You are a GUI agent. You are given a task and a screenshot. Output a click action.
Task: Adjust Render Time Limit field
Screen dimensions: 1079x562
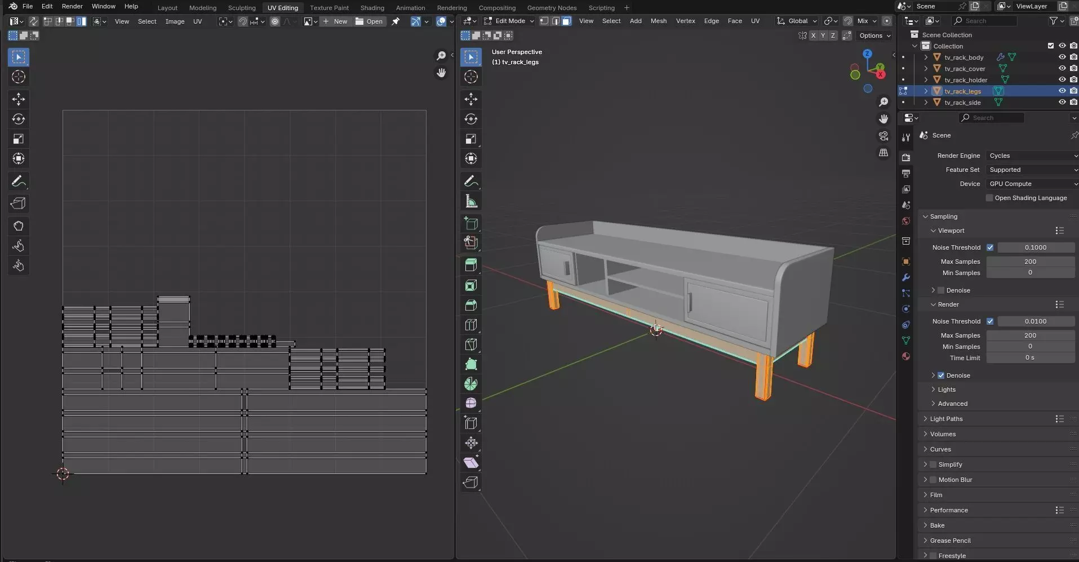1030,358
